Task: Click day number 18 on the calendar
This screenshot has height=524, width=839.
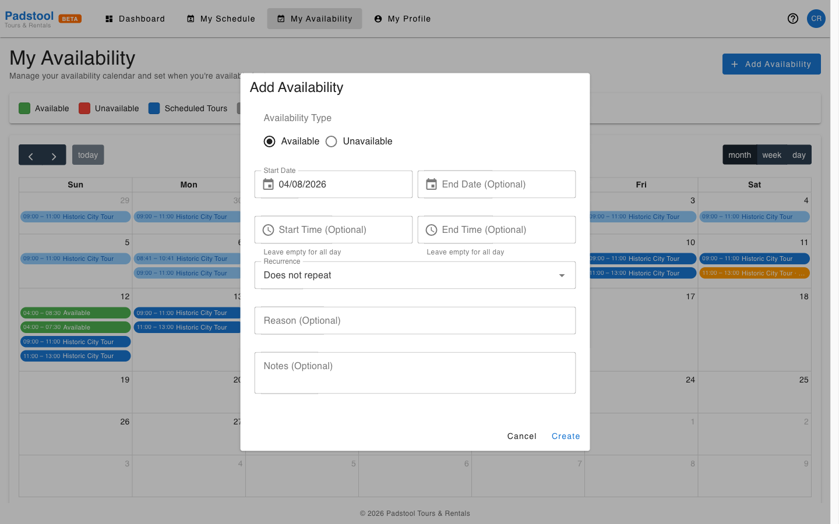Action: tap(804, 296)
